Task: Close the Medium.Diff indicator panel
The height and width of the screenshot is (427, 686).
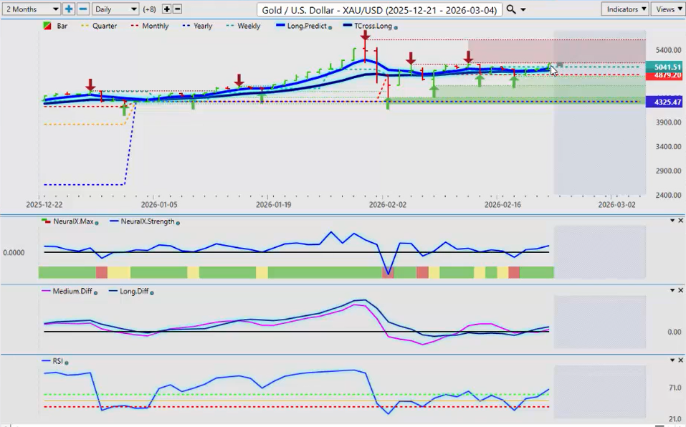Action: 680,290
